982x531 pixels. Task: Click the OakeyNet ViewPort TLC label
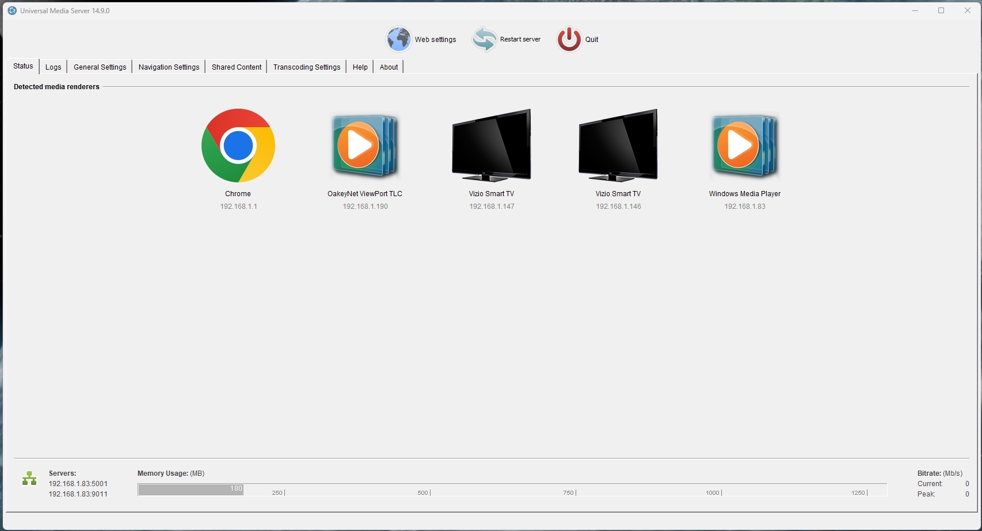point(365,194)
